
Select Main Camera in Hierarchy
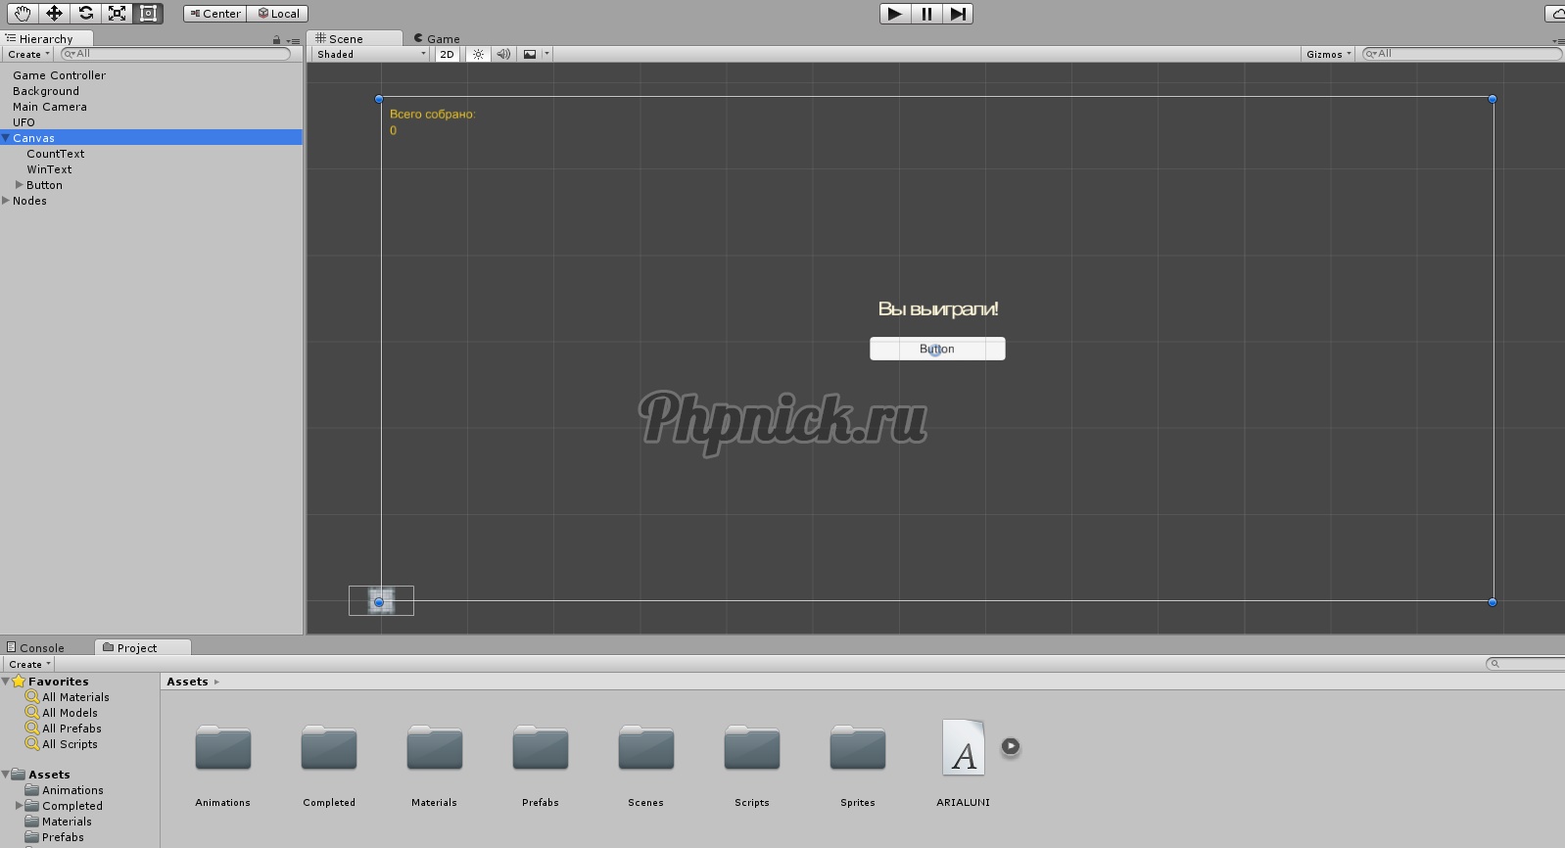click(50, 107)
